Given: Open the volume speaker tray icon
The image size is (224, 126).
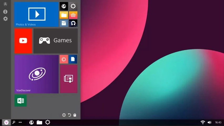Looking at the screenshot, I should tap(210, 122).
